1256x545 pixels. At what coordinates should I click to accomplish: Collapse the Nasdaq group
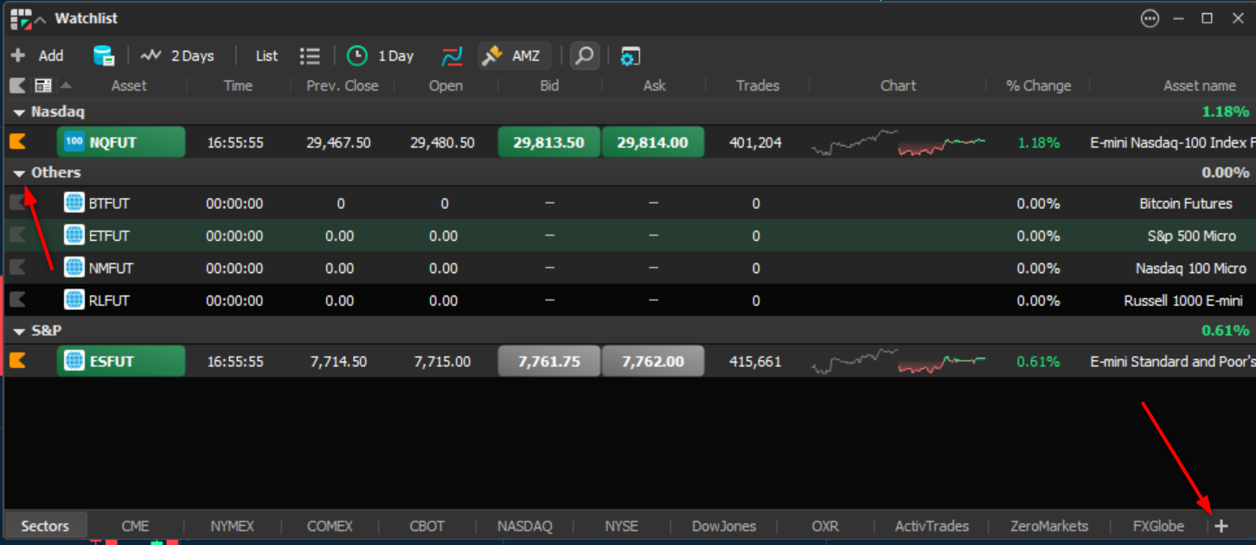point(19,112)
